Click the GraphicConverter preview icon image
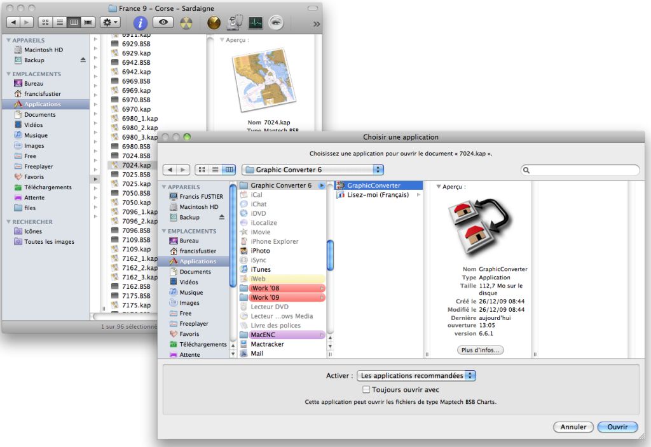The image size is (651, 447). [x=479, y=227]
